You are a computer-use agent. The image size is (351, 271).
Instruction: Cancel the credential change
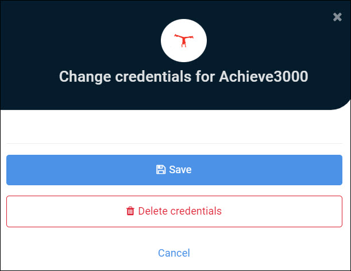point(174,253)
